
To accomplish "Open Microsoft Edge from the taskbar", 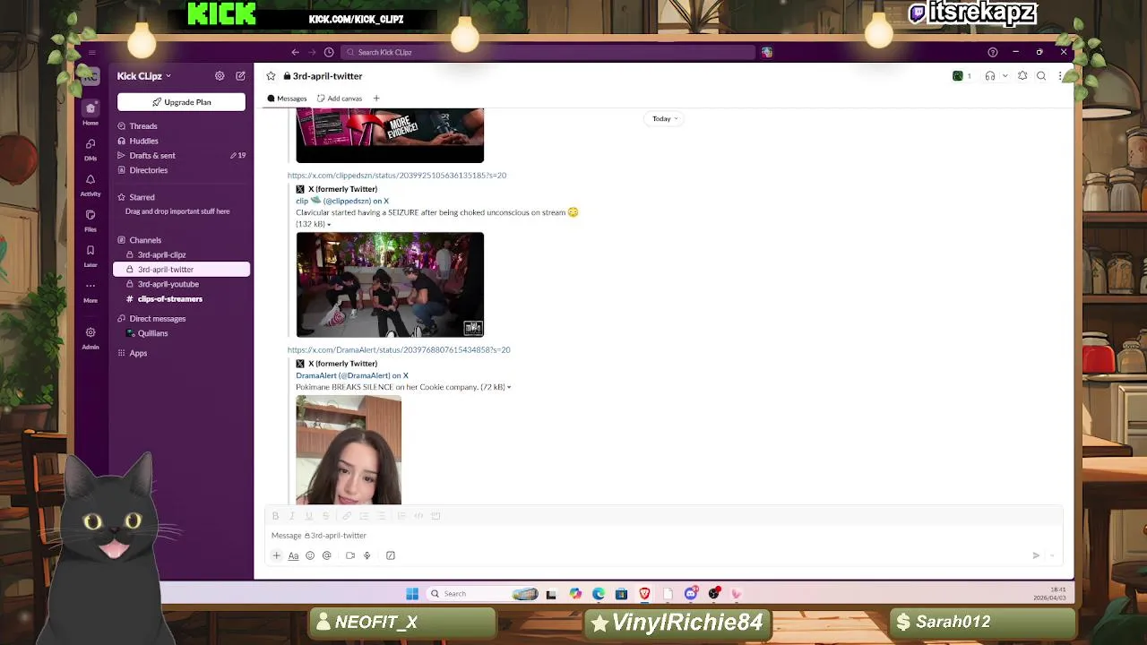I will 598,593.
